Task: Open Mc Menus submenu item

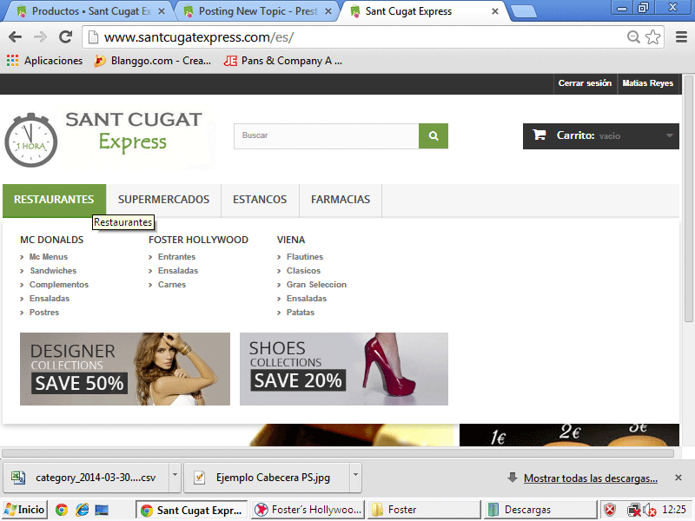Action: [49, 257]
